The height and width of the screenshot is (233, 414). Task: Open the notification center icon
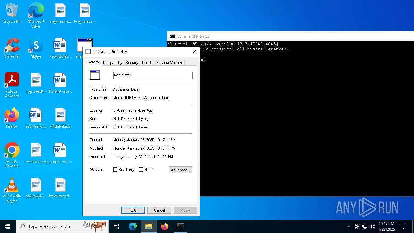point(403,227)
